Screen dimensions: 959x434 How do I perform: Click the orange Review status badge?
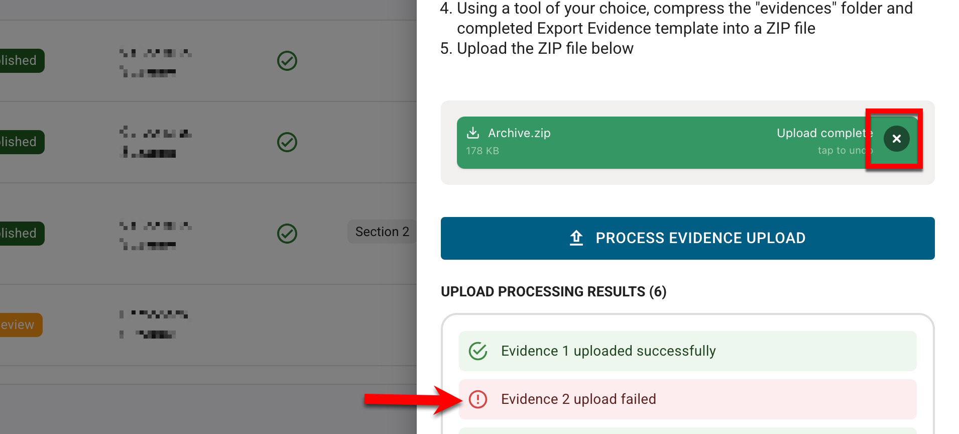[x=19, y=325]
